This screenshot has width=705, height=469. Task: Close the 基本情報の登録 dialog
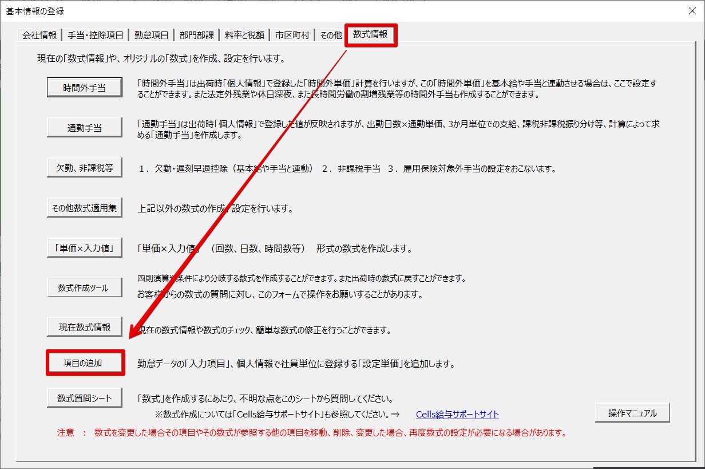(x=692, y=11)
